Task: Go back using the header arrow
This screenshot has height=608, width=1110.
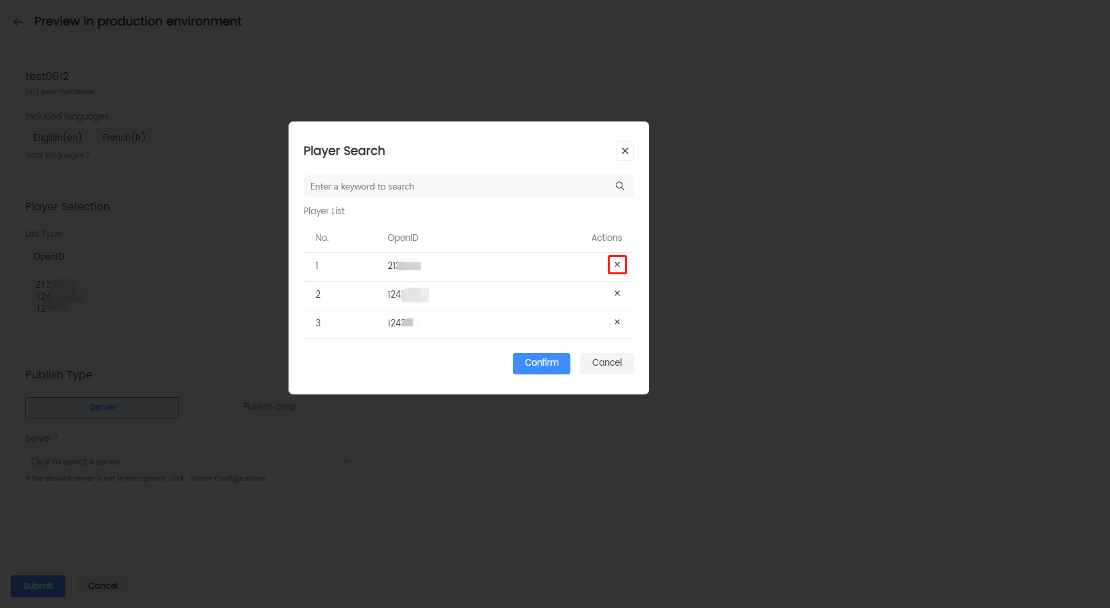Action: (18, 22)
